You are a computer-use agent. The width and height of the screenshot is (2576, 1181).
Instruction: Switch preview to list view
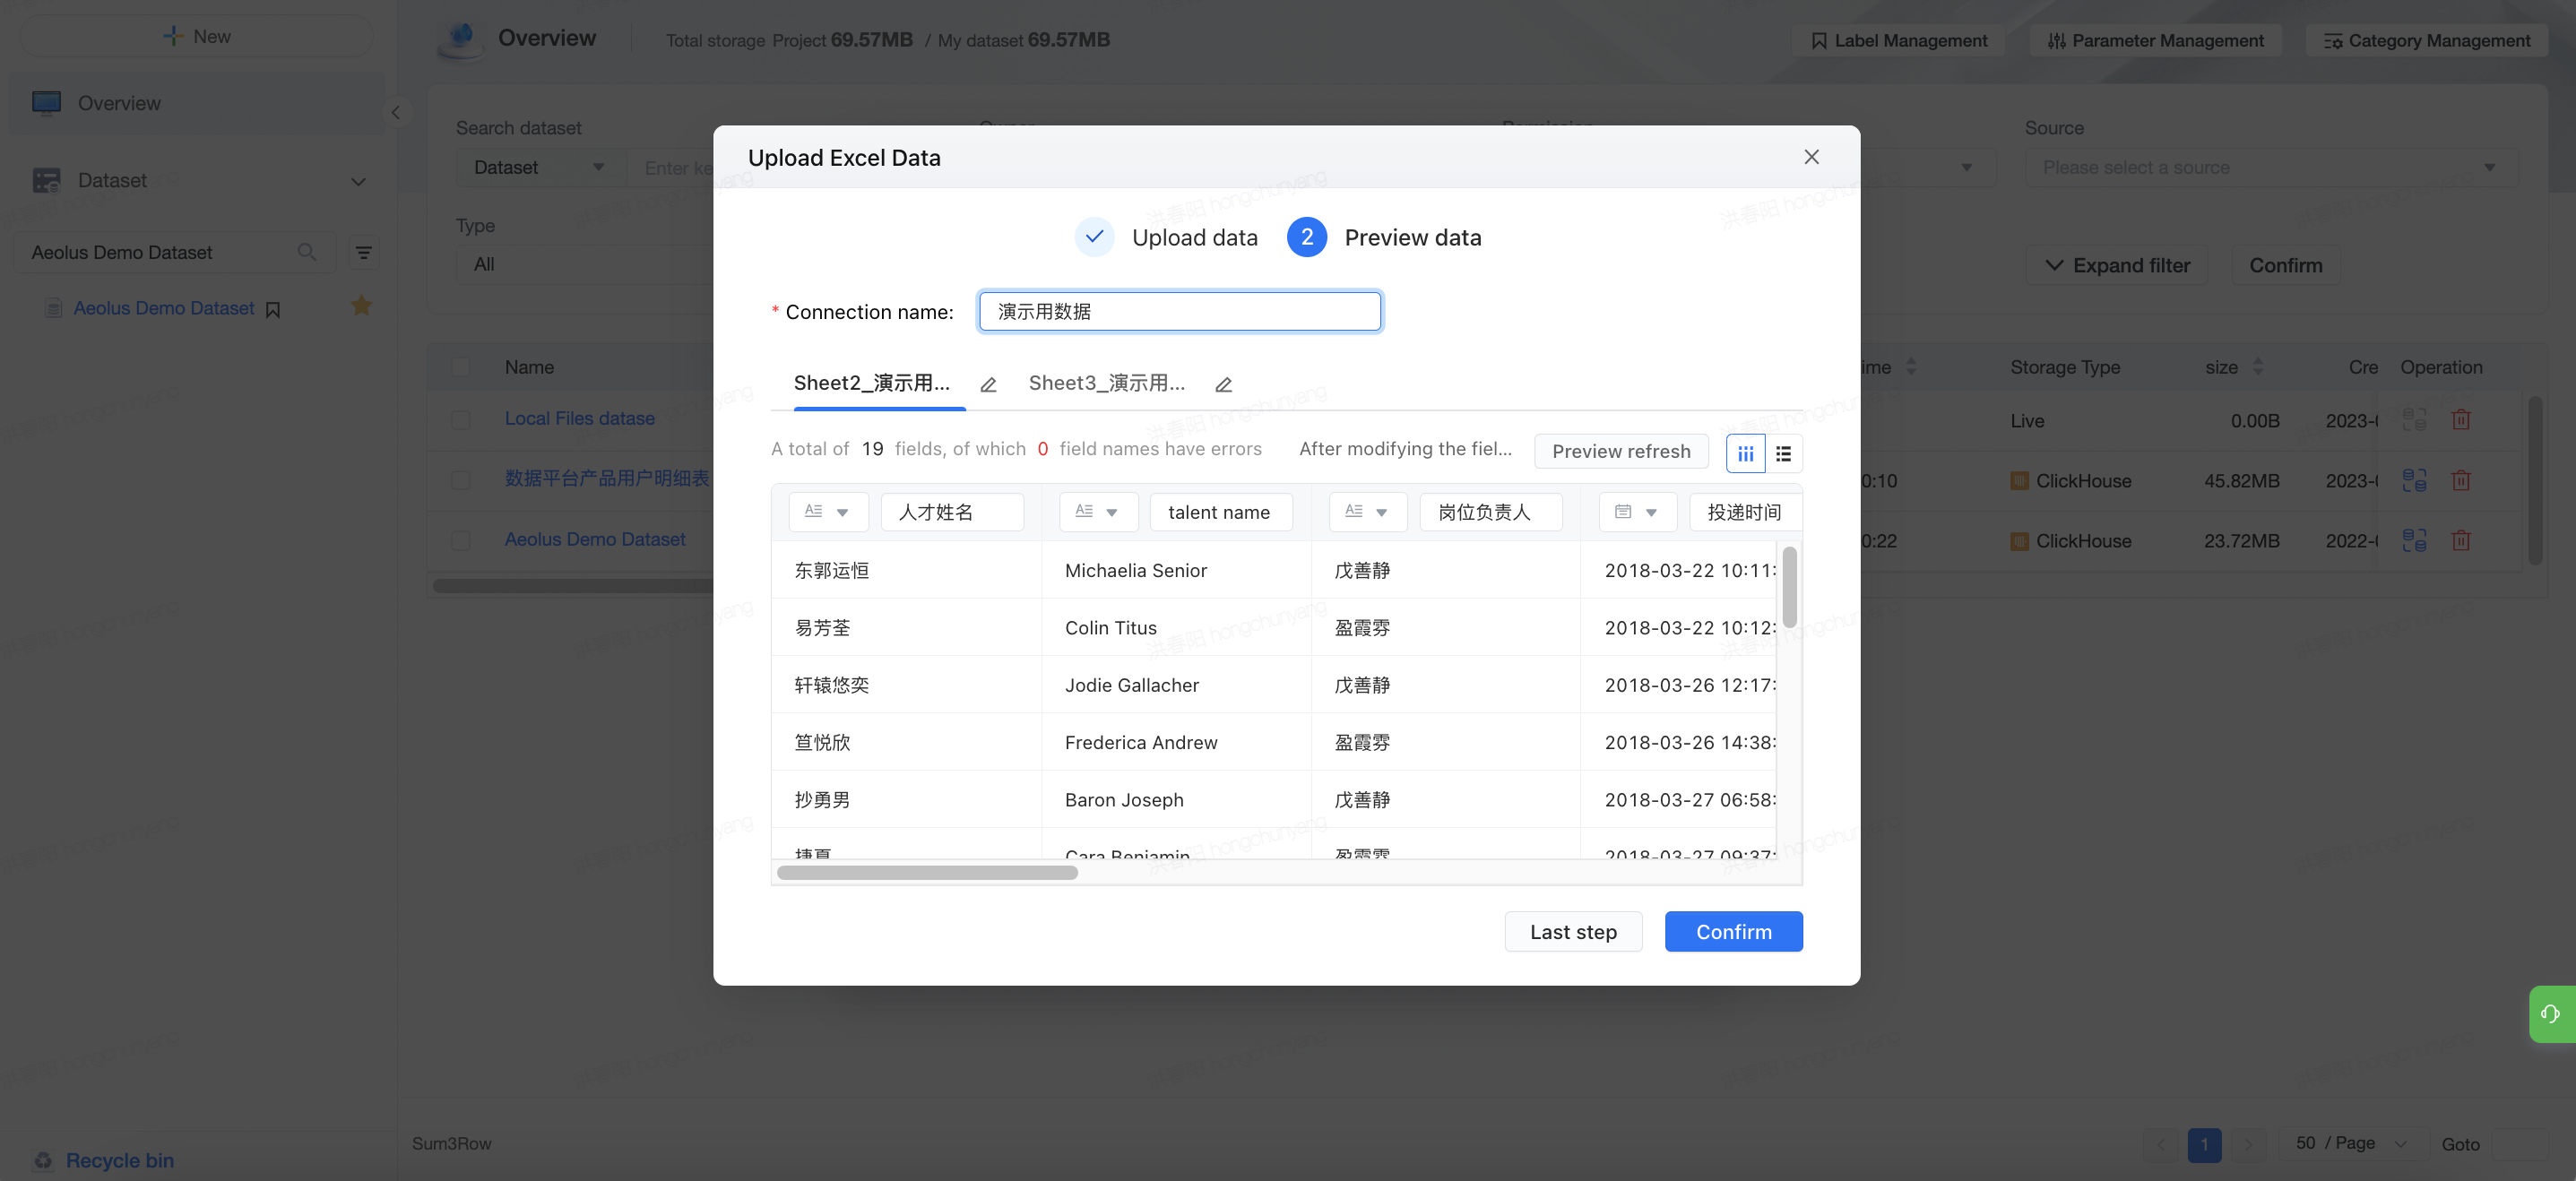pos(1783,453)
